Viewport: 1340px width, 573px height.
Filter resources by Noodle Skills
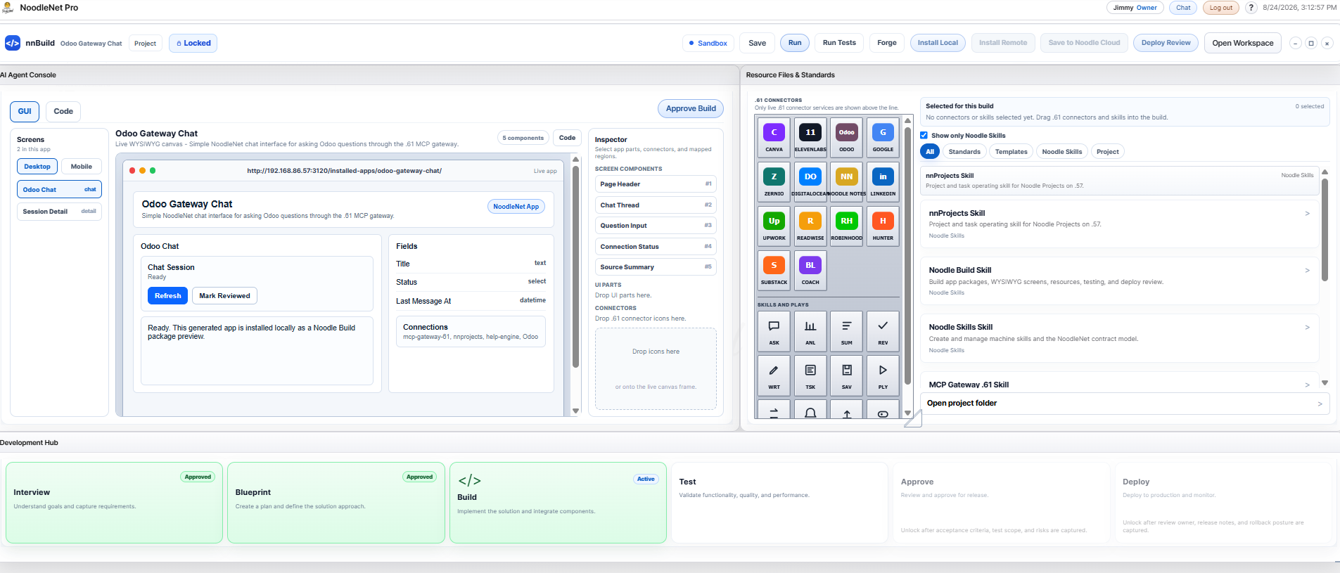click(x=1062, y=152)
